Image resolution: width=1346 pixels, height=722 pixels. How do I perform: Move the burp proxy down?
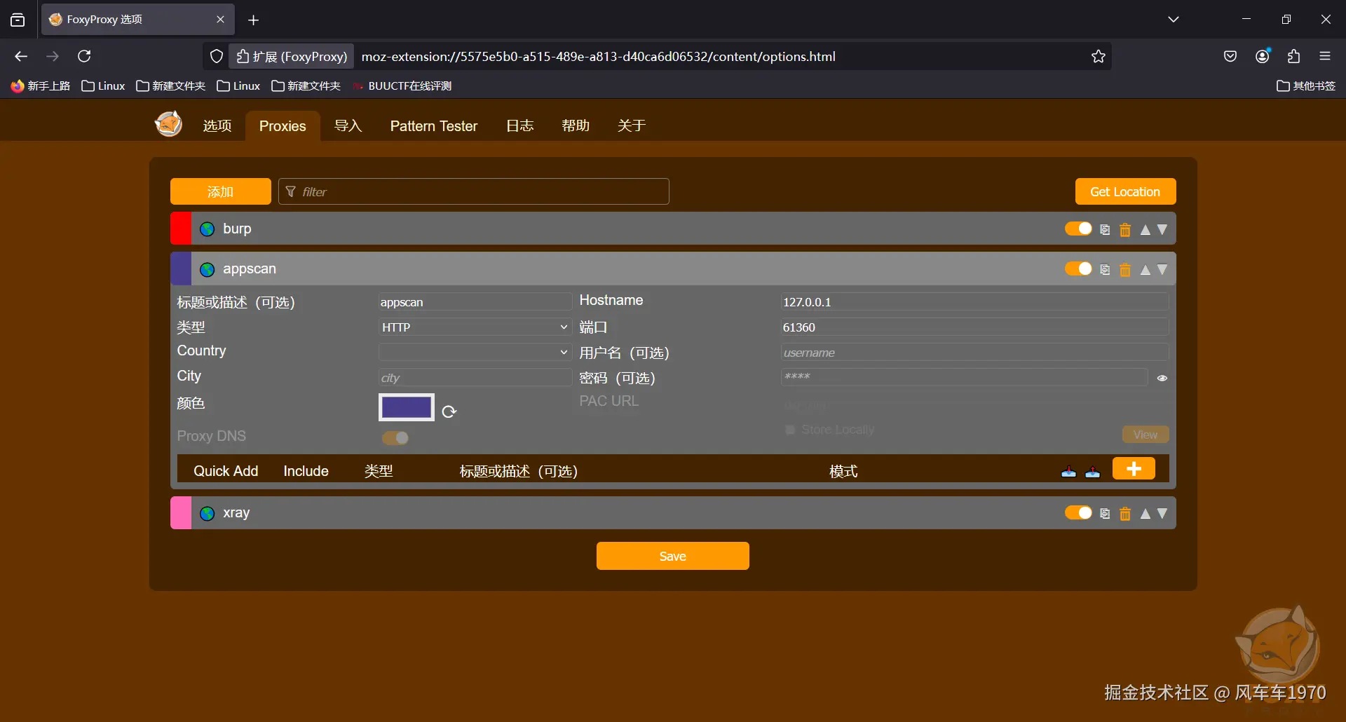tap(1162, 230)
